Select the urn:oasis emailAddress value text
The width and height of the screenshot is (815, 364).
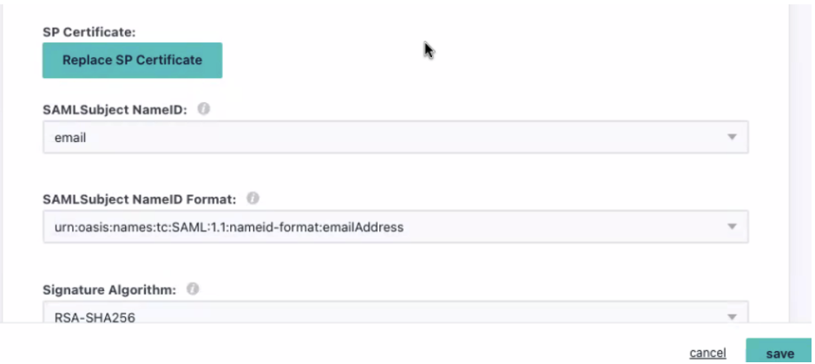[x=228, y=227]
